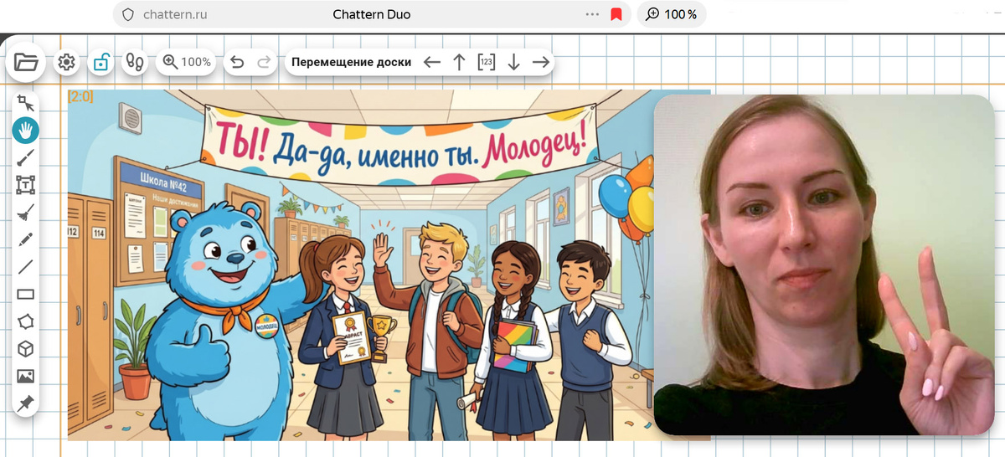Click the 'Перемещение доски' label
This screenshot has height=457, width=1005.
[352, 62]
